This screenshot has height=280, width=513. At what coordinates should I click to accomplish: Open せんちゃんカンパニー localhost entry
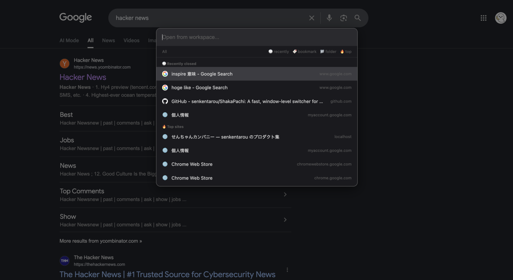click(x=257, y=137)
